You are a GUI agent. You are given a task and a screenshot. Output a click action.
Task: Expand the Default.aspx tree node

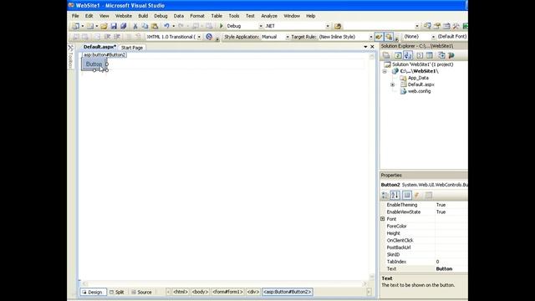click(392, 84)
